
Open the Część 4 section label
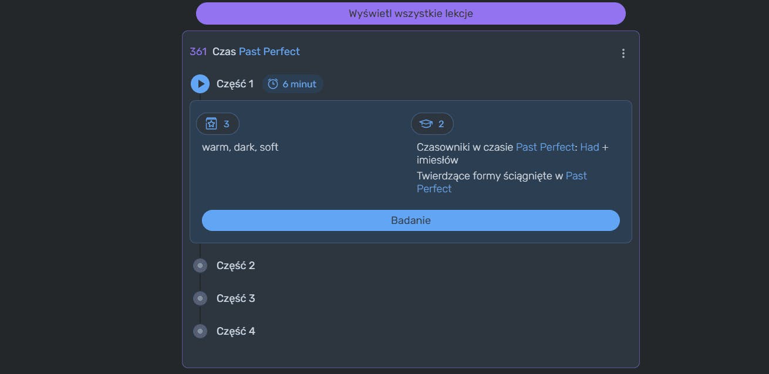235,331
